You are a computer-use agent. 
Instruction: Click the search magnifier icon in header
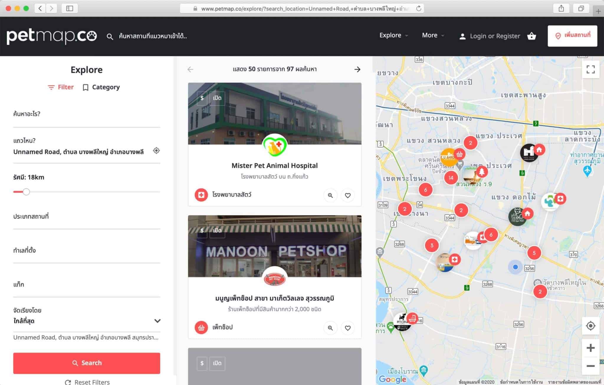pyautogui.click(x=110, y=37)
